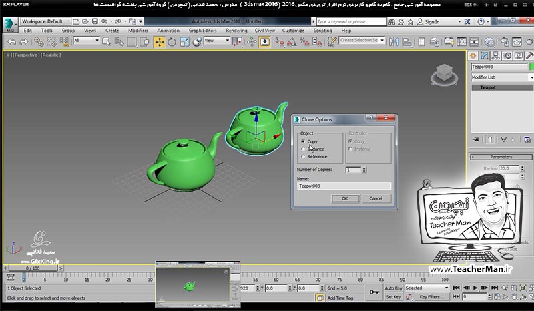The image size is (534, 311).
Task: Open Render Setup icon
Action: [504, 42]
